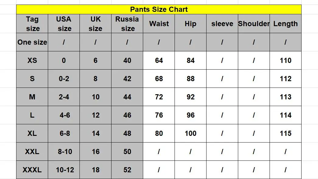The height and width of the screenshot is (179, 318).
Task: Click the waist value 64 cell
Action: pyautogui.click(x=159, y=60)
